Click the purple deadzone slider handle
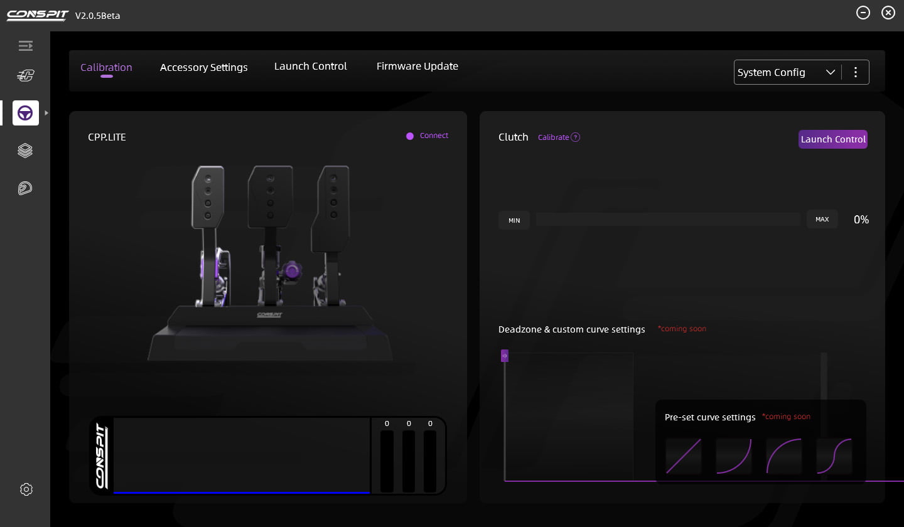904x527 pixels. point(505,356)
